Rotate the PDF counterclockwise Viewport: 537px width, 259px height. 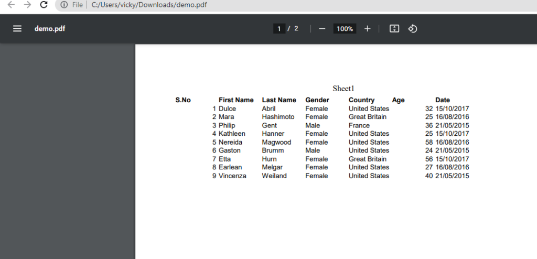coord(413,29)
